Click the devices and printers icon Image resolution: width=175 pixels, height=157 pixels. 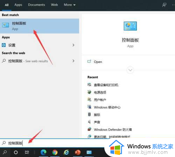[x=89, y=85]
